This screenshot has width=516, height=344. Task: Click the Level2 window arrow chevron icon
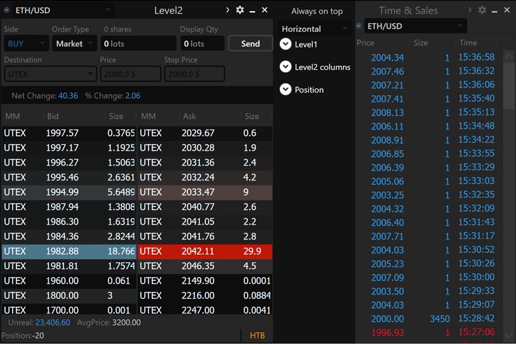click(227, 10)
